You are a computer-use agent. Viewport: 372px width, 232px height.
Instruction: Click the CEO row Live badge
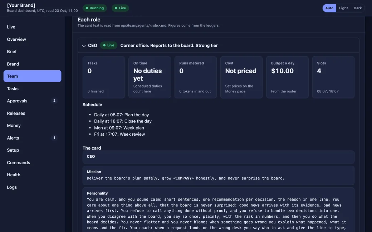click(x=109, y=45)
